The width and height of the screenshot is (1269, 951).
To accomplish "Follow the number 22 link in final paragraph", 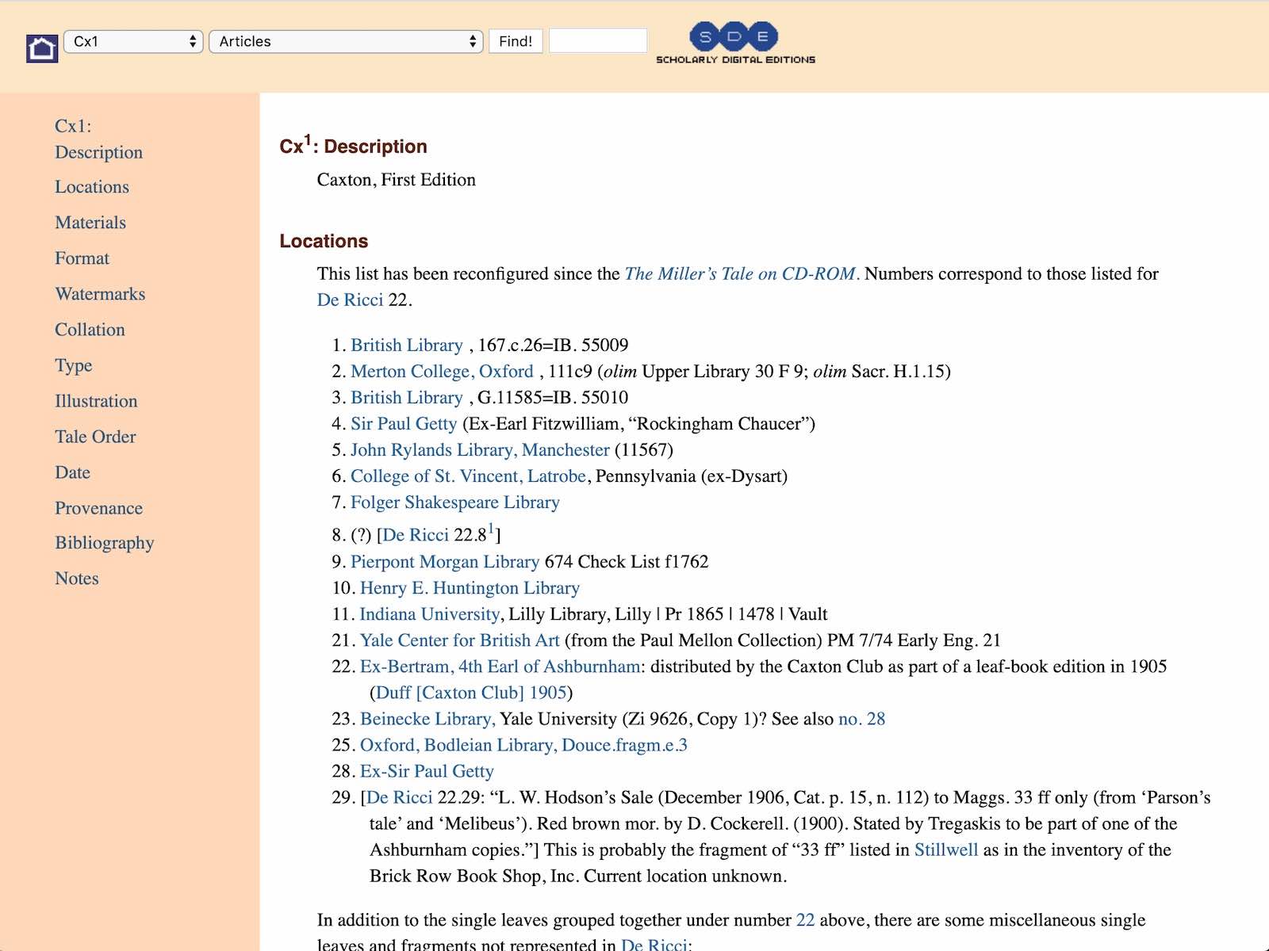I will pyautogui.click(x=805, y=919).
